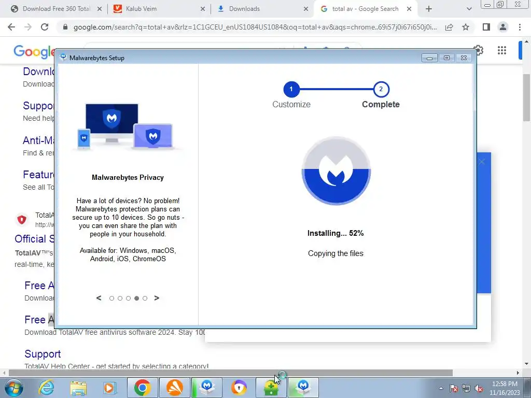
Task: Close the total av Google Search tab
Action: (409, 9)
